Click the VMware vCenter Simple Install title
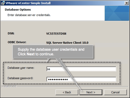The height and width of the screenshot is (98, 130). pyautogui.click(x=28, y=3)
